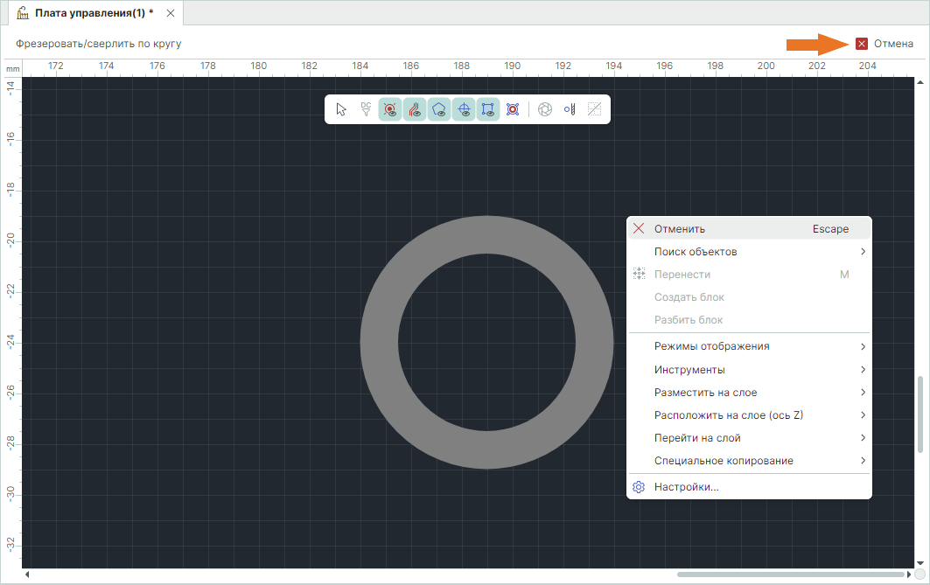Open the Инструменты submenu
This screenshot has width=930, height=585.
[689, 370]
